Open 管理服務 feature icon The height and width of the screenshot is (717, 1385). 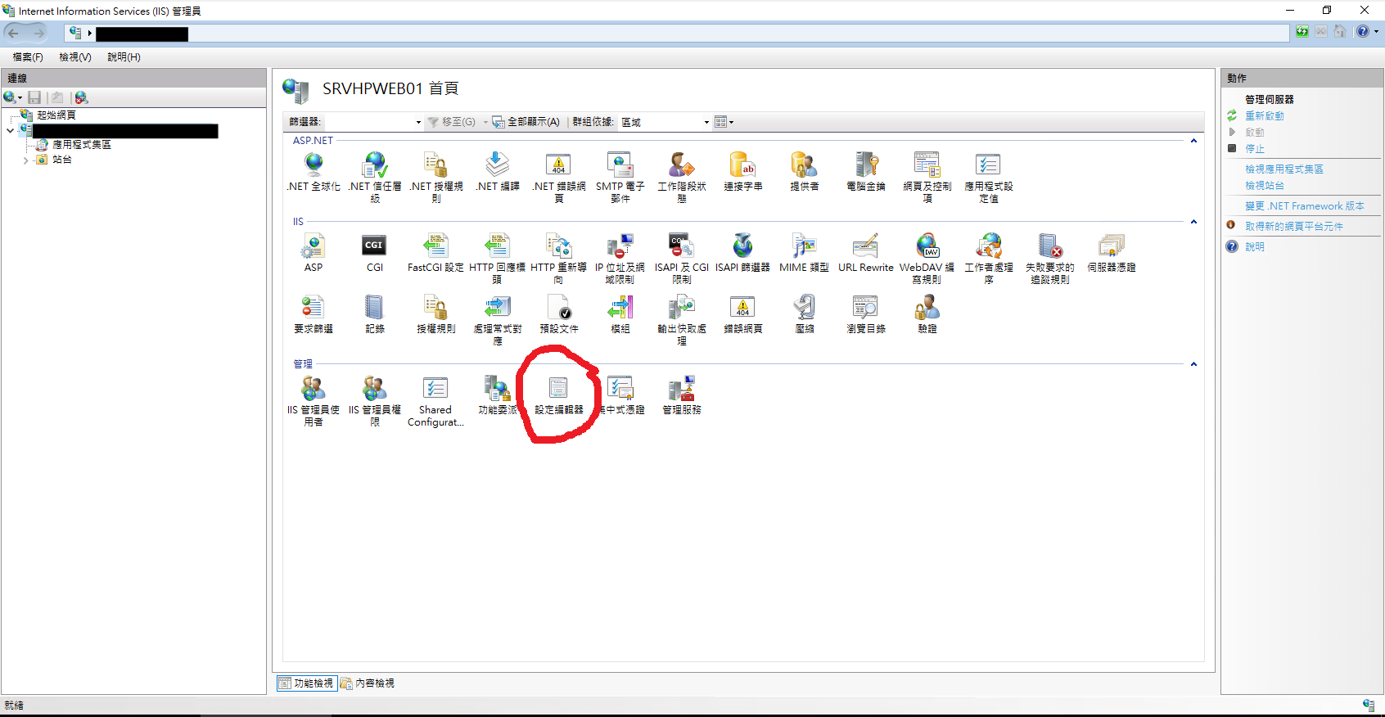tap(682, 395)
